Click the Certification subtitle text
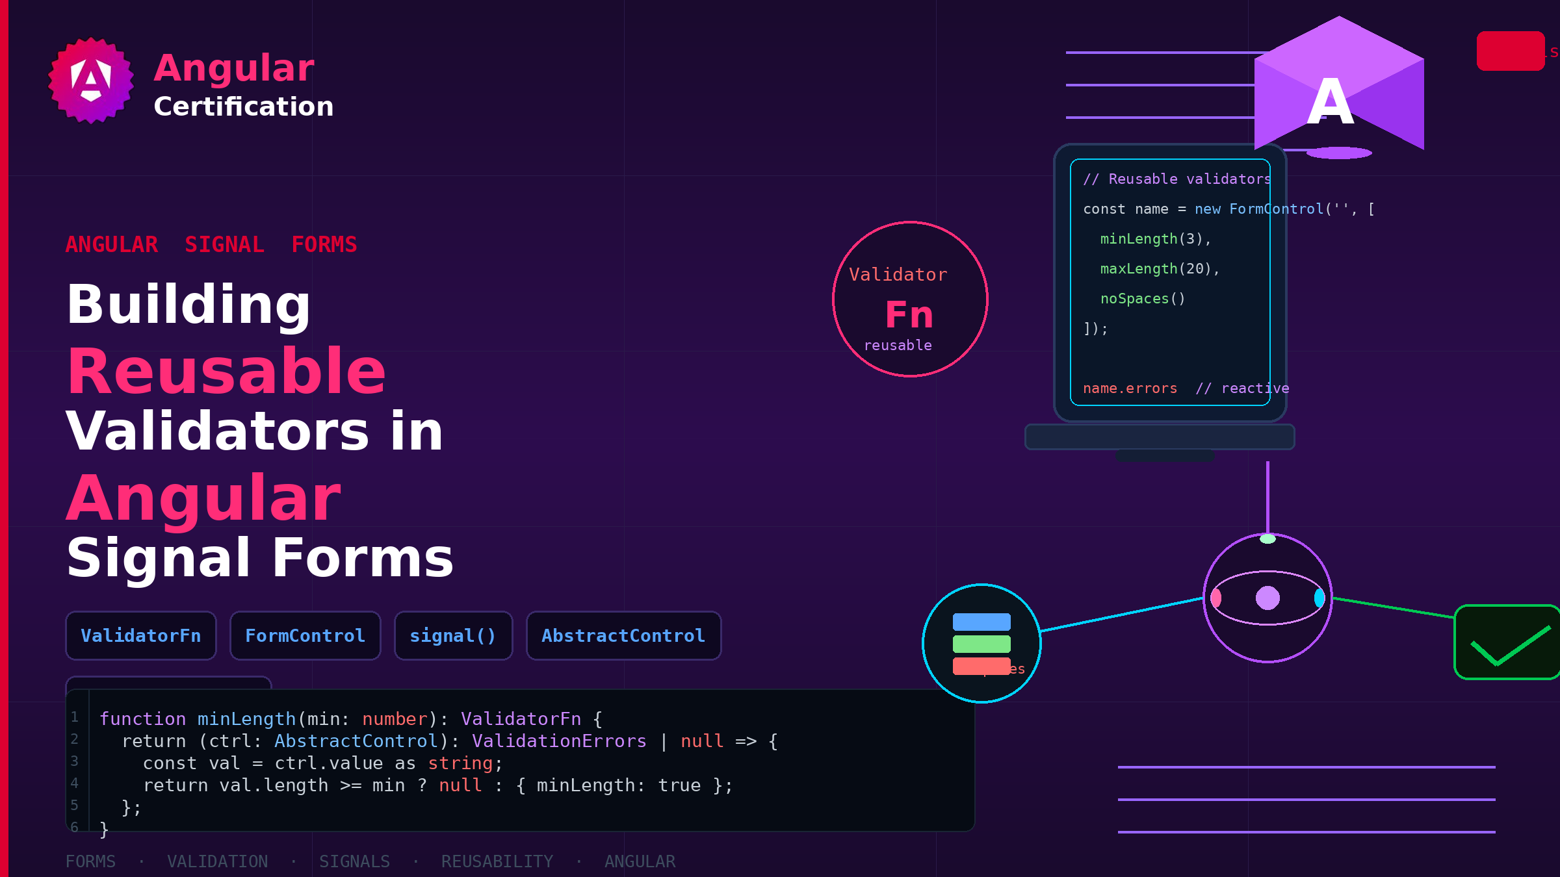 point(244,107)
